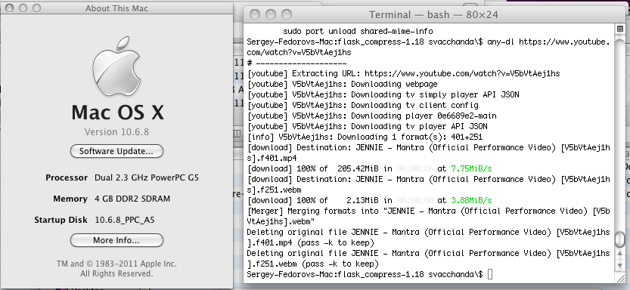Screen dimensions: 630x290
Task: Click the '[info] Downloading 1 format(s): 401+251' line
Action: tap(365, 137)
